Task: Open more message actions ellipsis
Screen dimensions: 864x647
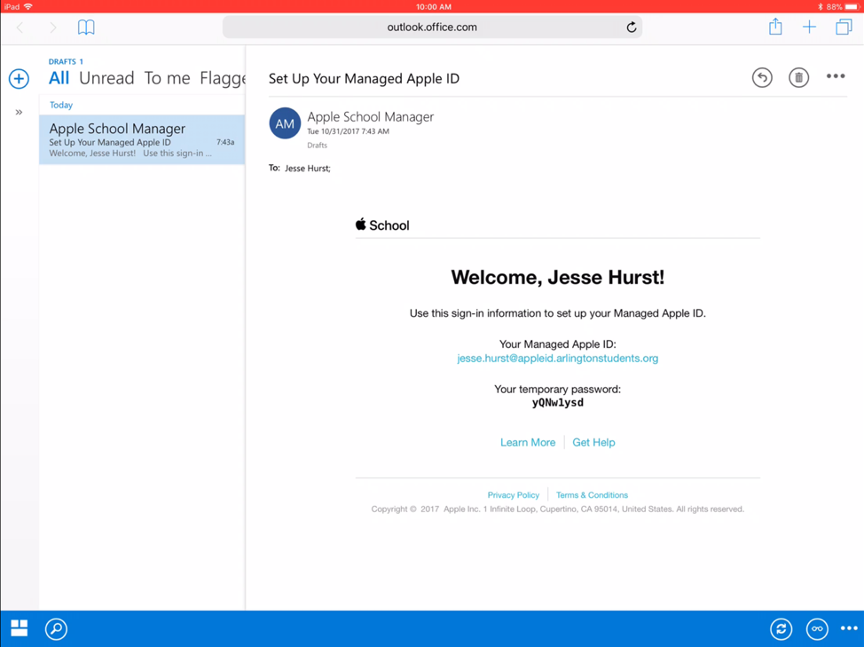Action: (x=836, y=76)
